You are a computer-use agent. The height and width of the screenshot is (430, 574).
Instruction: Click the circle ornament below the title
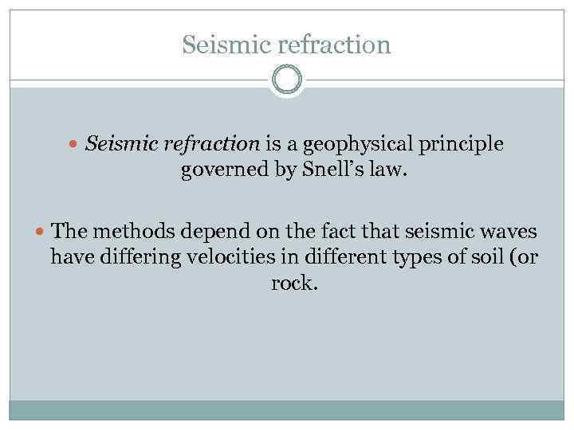click(287, 80)
